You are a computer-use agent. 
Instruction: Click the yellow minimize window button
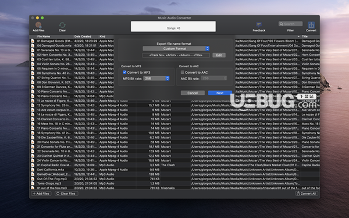pos(37,18)
